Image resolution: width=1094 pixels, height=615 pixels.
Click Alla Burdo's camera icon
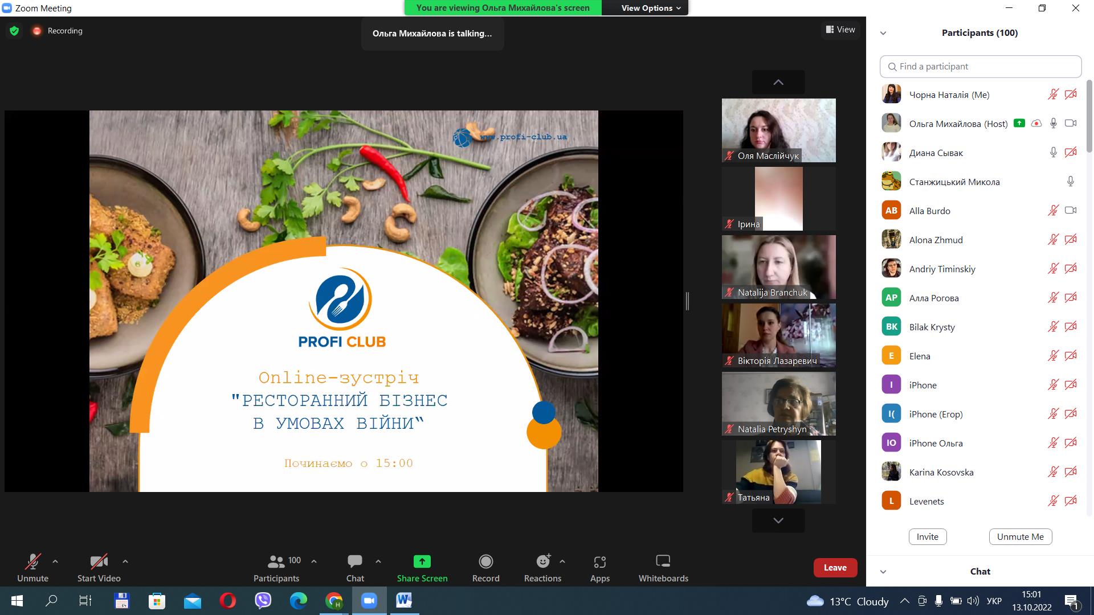point(1071,211)
